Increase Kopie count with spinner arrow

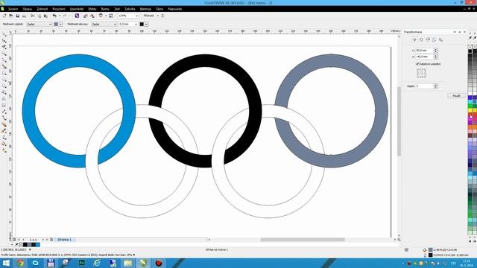[436, 85]
